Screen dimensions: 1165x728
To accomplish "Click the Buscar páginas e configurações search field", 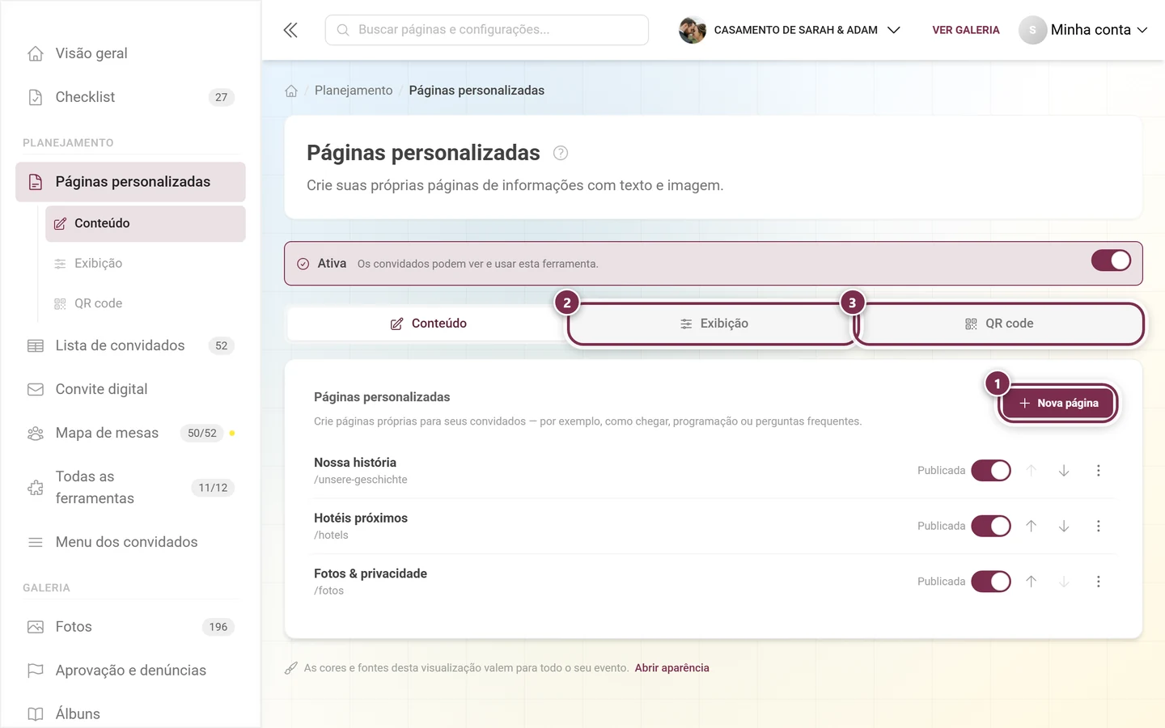I will coord(486,30).
